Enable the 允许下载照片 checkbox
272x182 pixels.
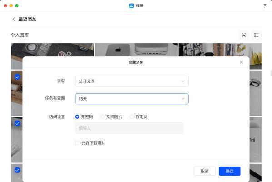77,143
